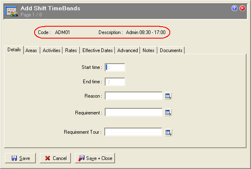Click the Save + Close button
The height and width of the screenshot is (169, 251).
(96, 158)
